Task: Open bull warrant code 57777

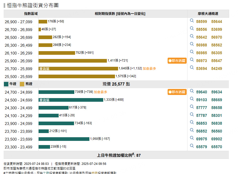Action: coord(202,108)
